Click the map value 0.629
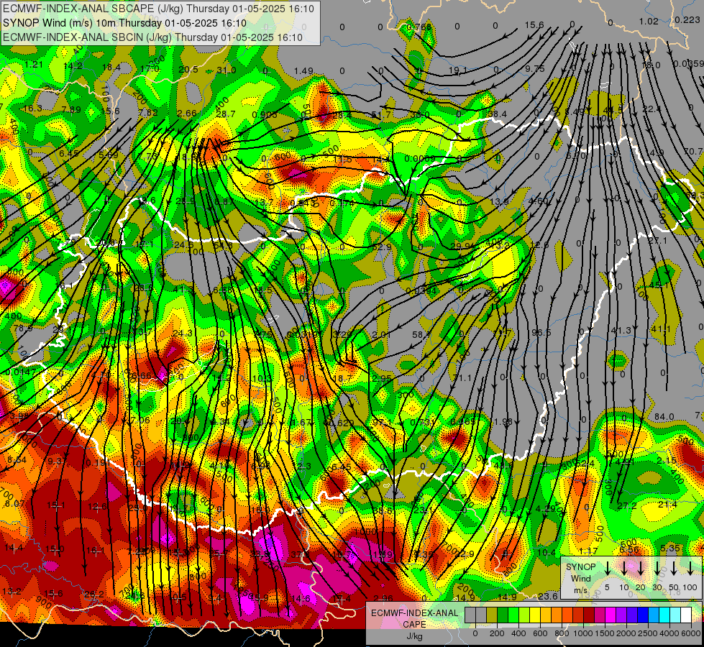The image size is (704, 647). (x=342, y=423)
